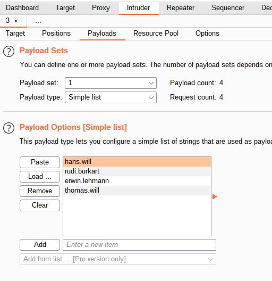Open the Payload type dropdown
The image size is (272, 281).
pyautogui.click(x=110, y=97)
